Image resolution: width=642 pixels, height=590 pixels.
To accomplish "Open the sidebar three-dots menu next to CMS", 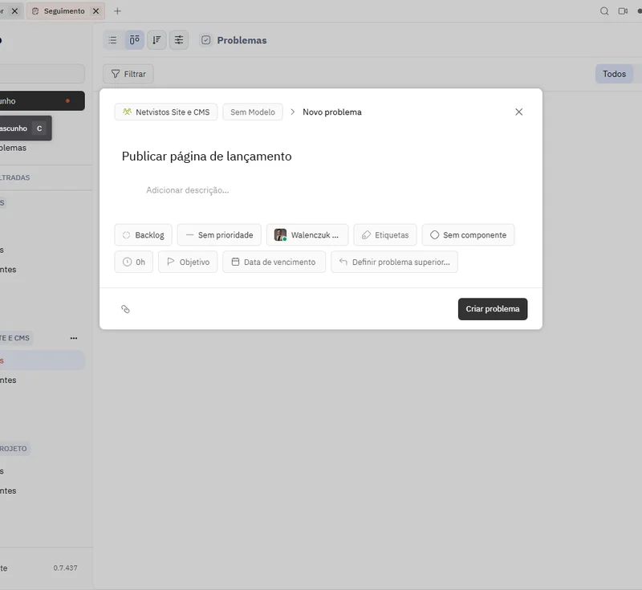I will click(x=74, y=338).
